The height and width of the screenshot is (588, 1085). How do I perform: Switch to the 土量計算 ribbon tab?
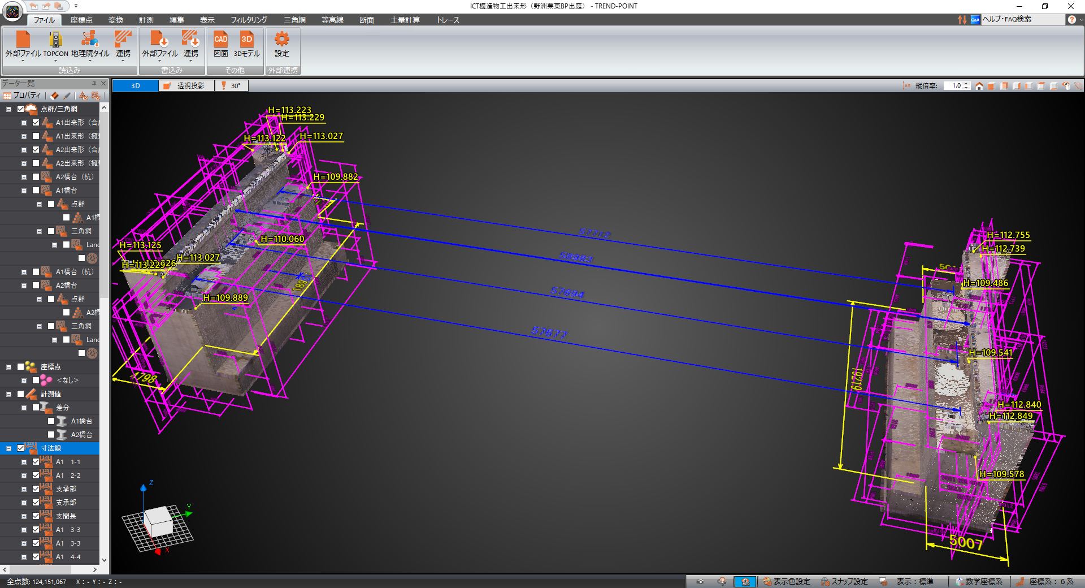point(405,20)
